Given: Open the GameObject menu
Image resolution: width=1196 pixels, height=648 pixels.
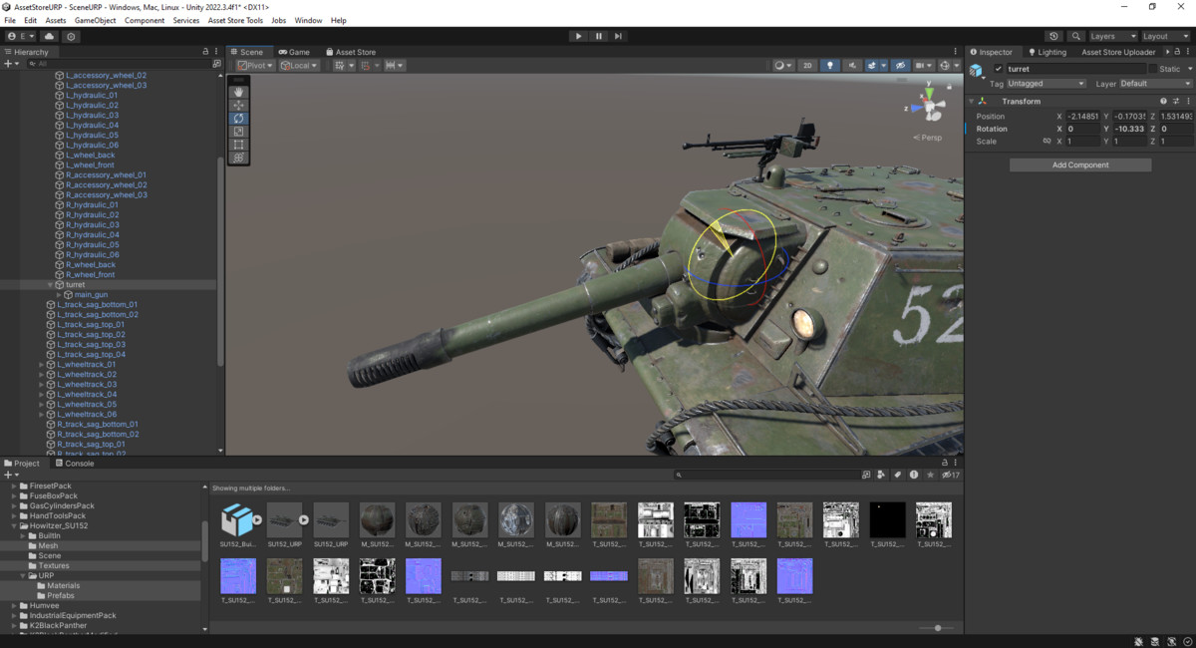Looking at the screenshot, I should point(95,20).
